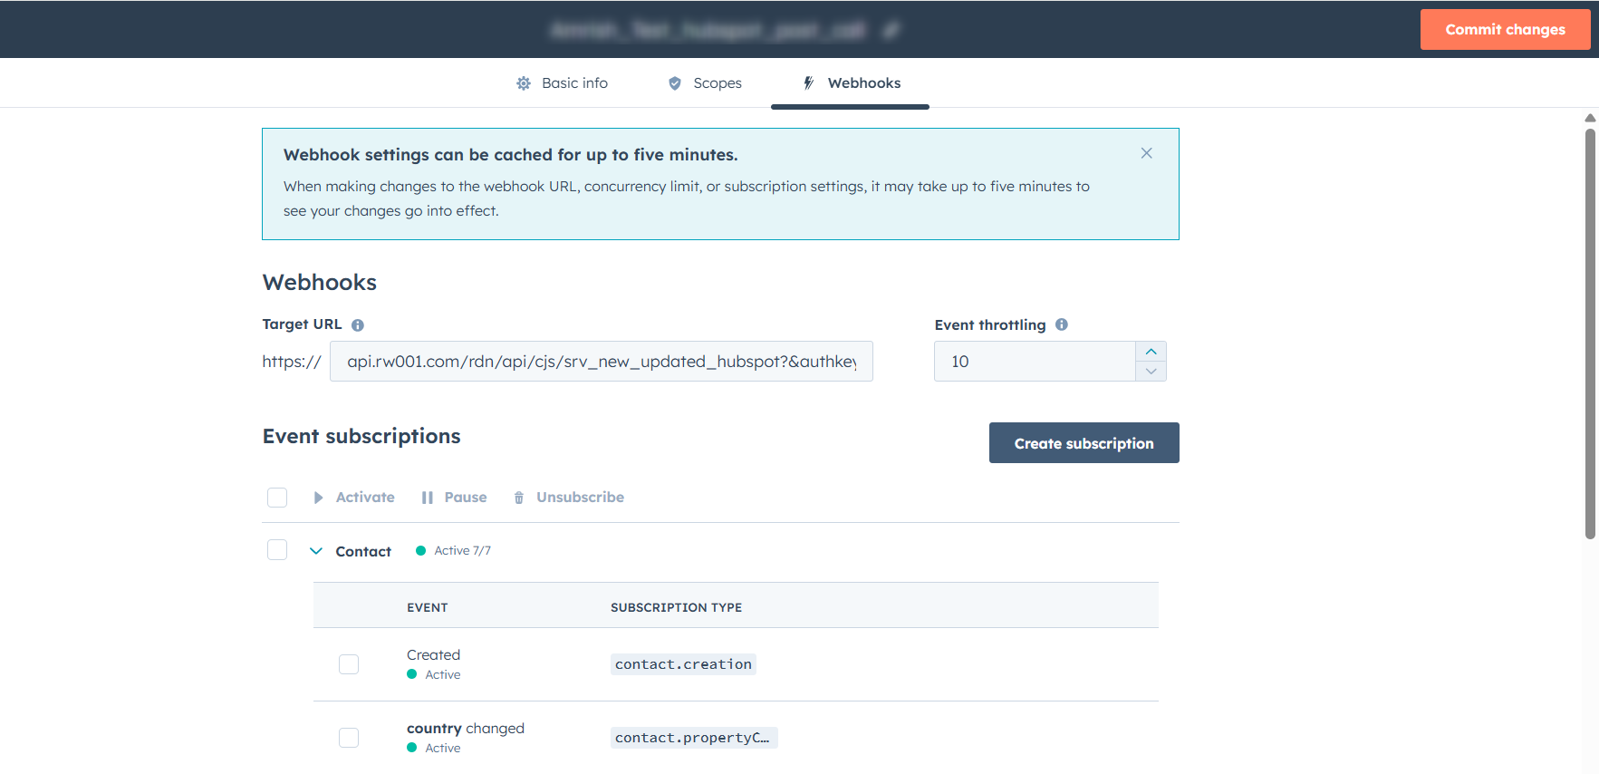
Task: Click the Scopes shield icon
Action: 675,83
